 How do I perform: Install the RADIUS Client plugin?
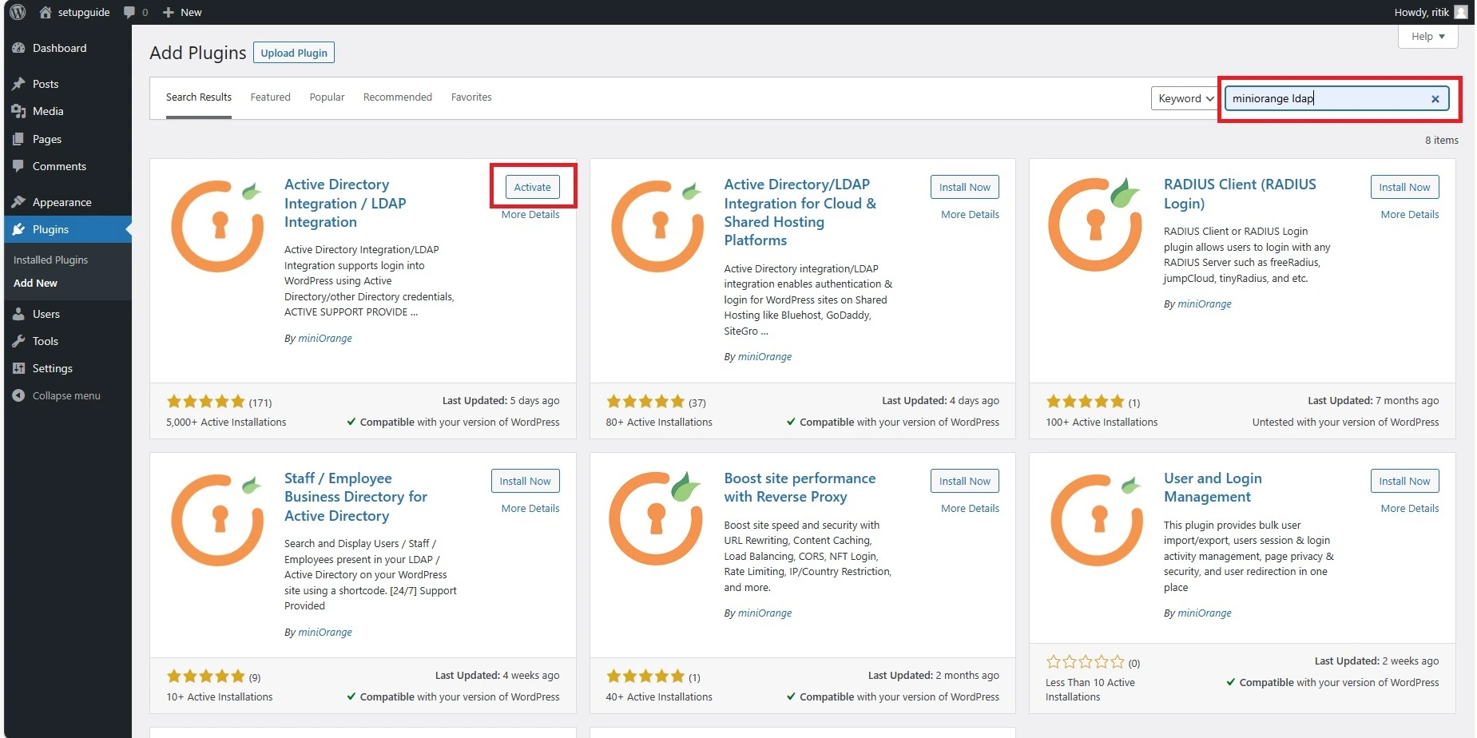point(1404,187)
